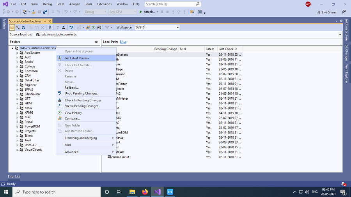
Task: Open the Error List tab
Action: click(x=14, y=176)
